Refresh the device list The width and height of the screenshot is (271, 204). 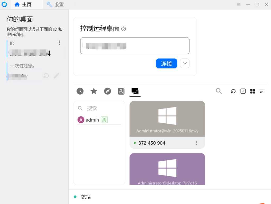233,91
